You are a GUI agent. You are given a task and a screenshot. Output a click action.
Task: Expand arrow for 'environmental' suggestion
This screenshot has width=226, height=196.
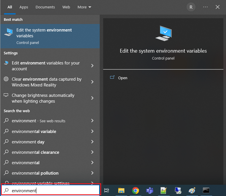[x=92, y=162]
